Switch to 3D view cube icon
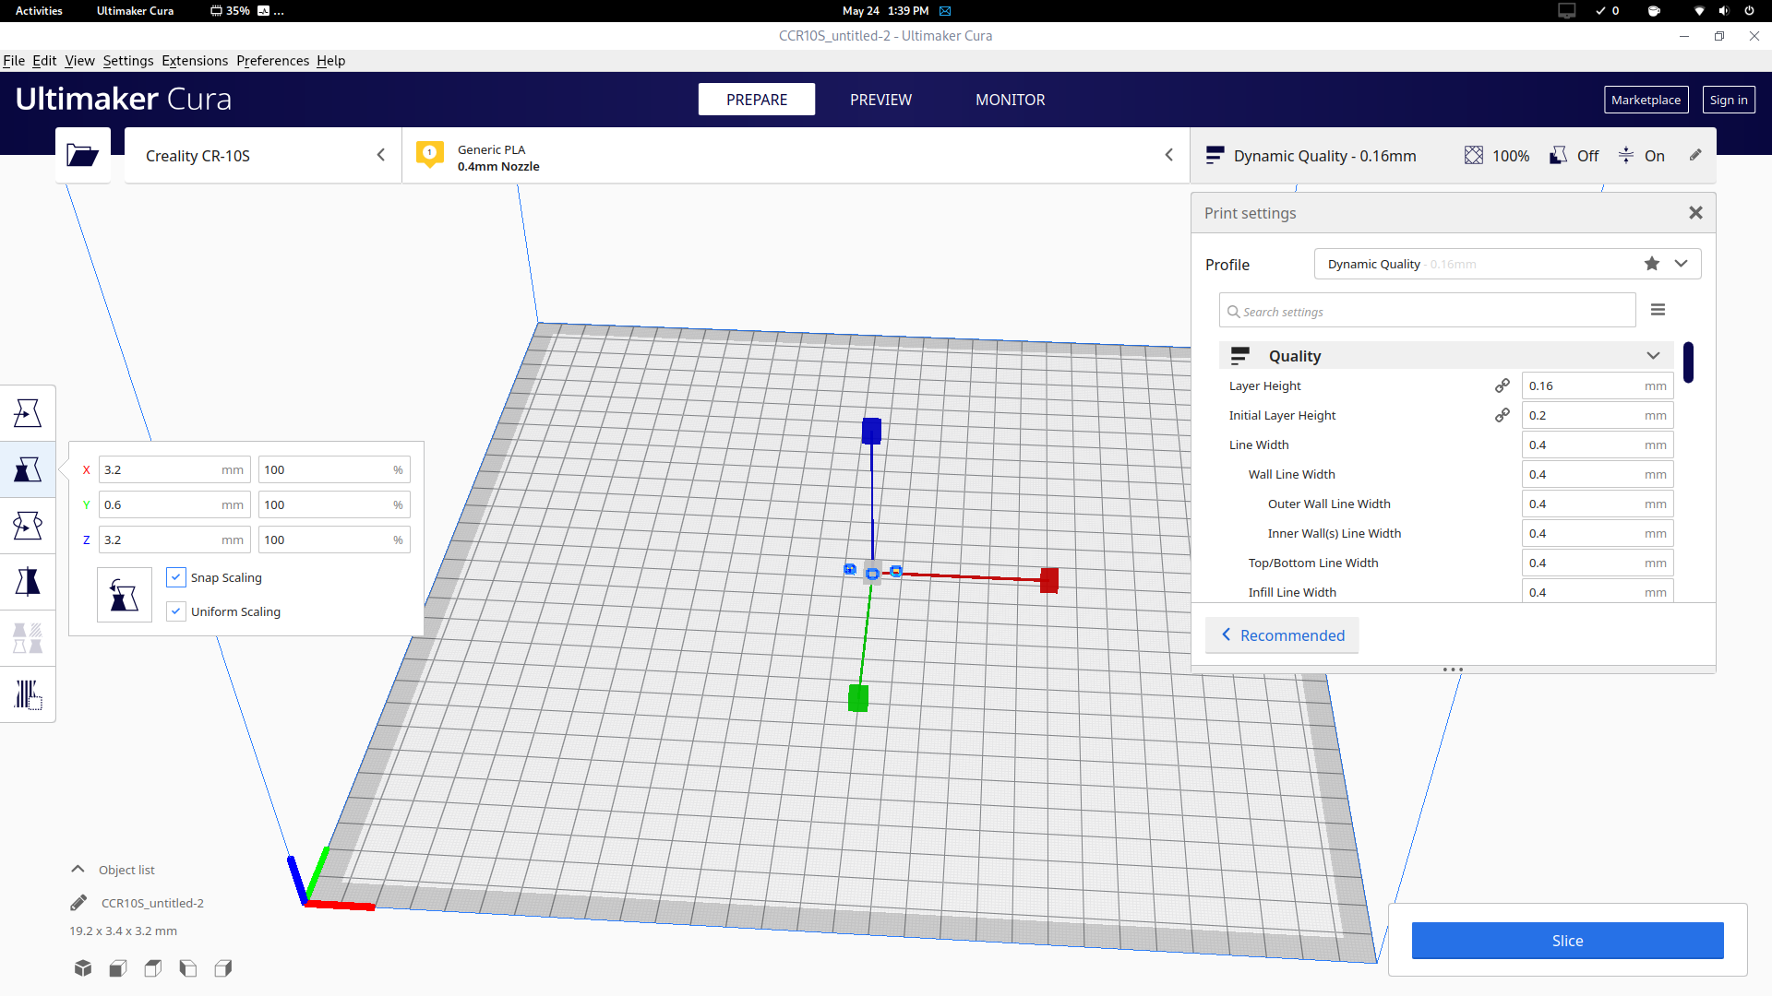Screen dimensions: 1772x996 tap(83, 967)
